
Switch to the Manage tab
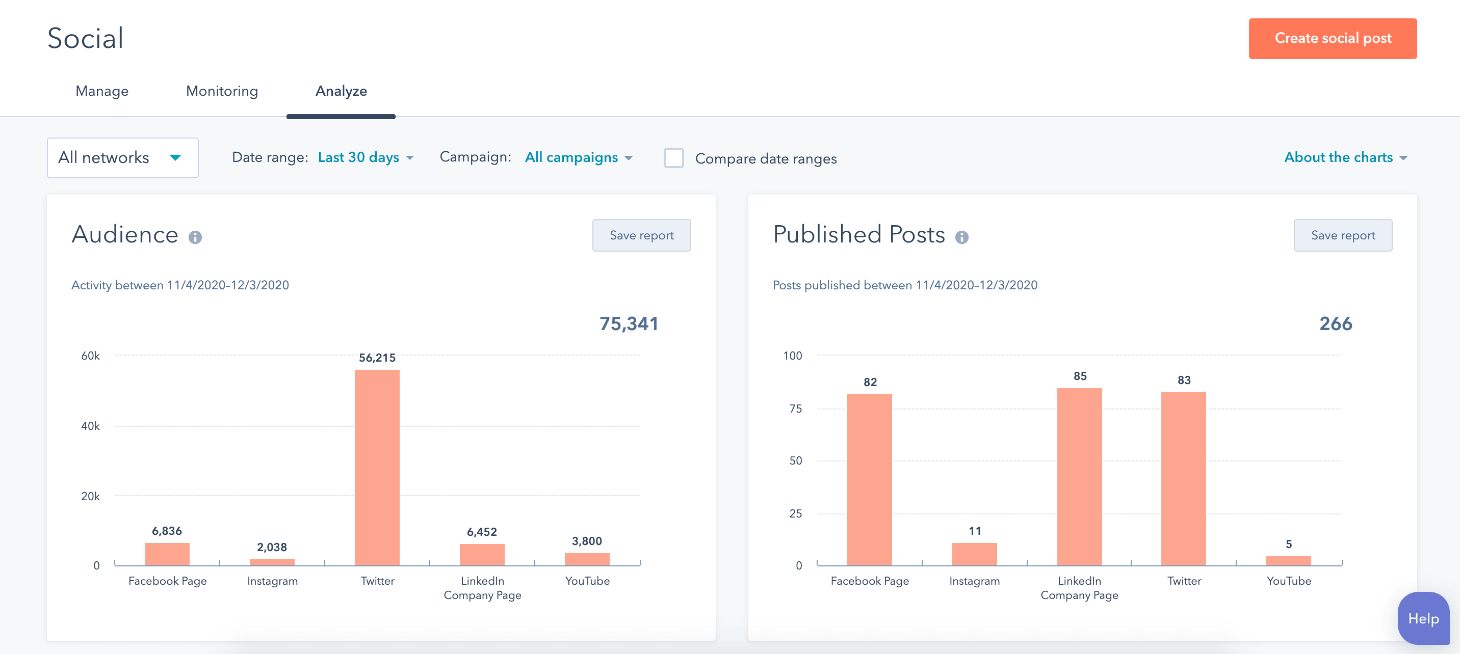point(102,91)
